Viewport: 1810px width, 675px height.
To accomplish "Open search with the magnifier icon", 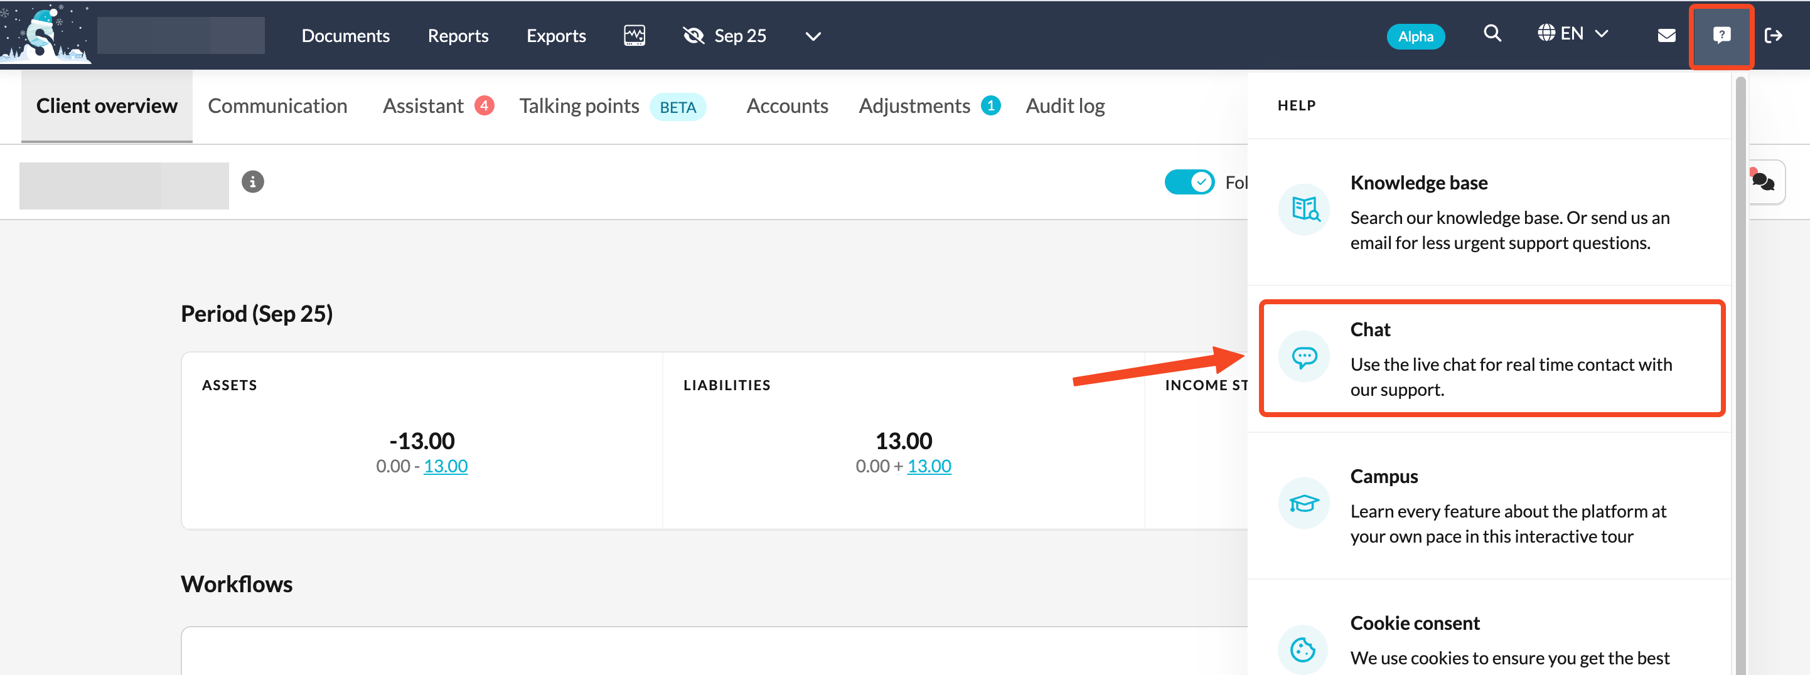I will tap(1492, 34).
